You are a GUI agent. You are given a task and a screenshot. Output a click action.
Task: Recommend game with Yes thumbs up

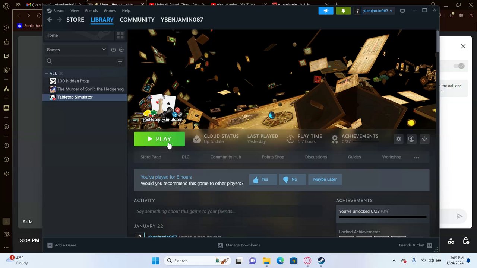263,179
